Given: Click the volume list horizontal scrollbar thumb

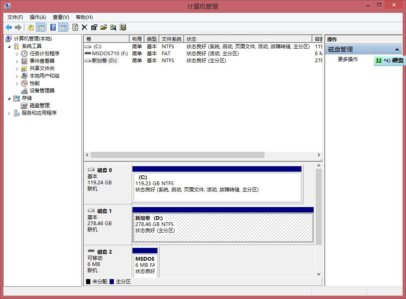Looking at the screenshot, I should 177,155.
